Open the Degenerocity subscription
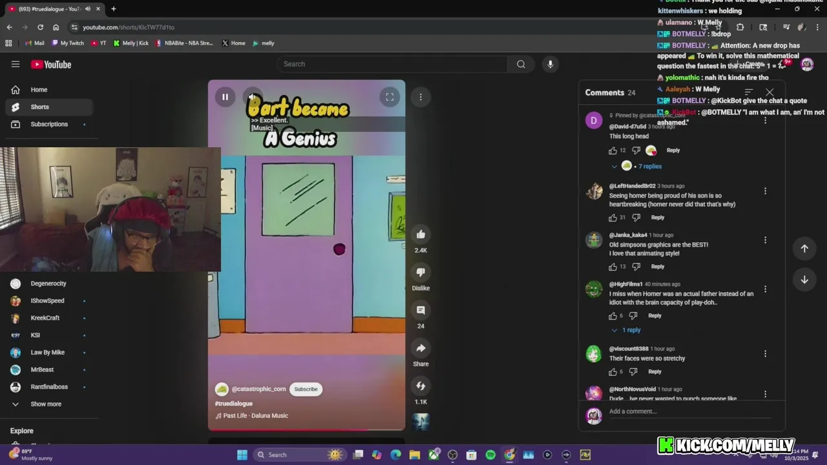827x465 pixels. click(x=49, y=284)
